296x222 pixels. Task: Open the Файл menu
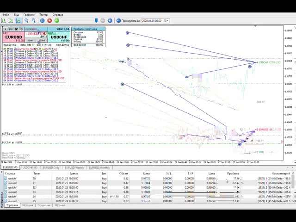[6, 14]
